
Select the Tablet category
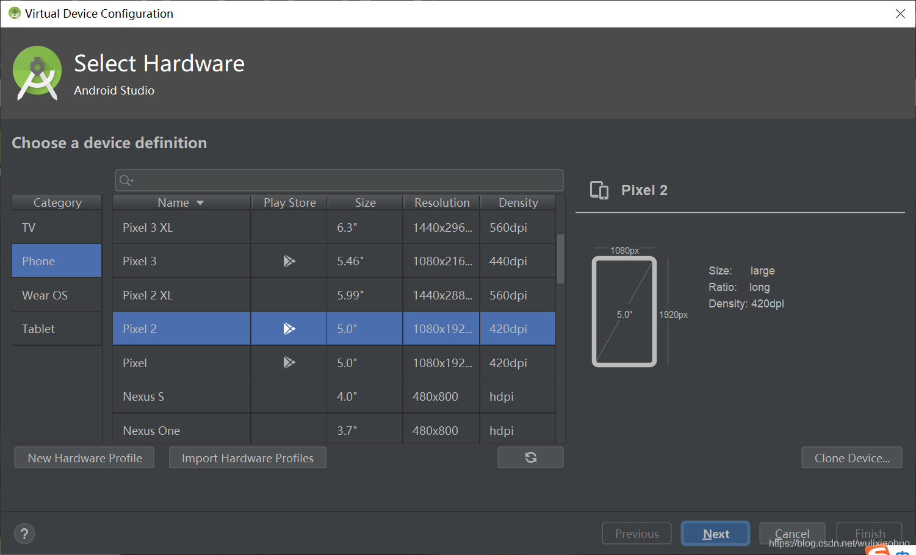point(57,329)
